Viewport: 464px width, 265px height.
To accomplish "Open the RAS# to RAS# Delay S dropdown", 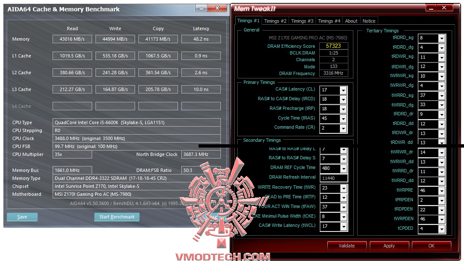I will [x=343, y=159].
